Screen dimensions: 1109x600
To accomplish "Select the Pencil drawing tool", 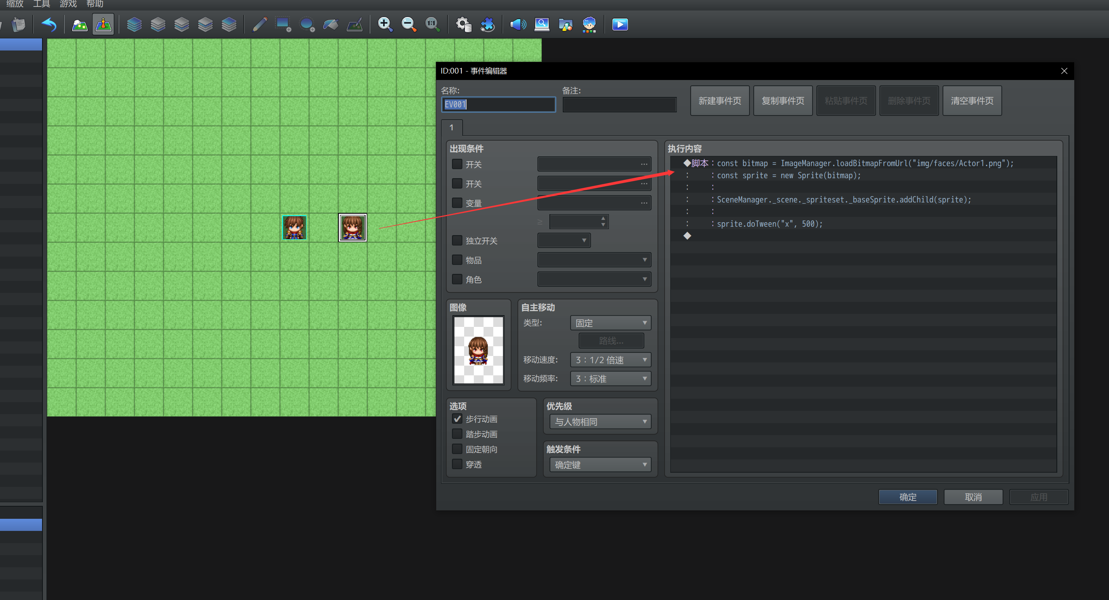I will (x=260, y=25).
